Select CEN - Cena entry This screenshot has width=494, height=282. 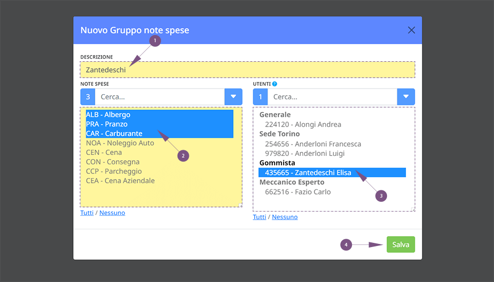click(160, 152)
